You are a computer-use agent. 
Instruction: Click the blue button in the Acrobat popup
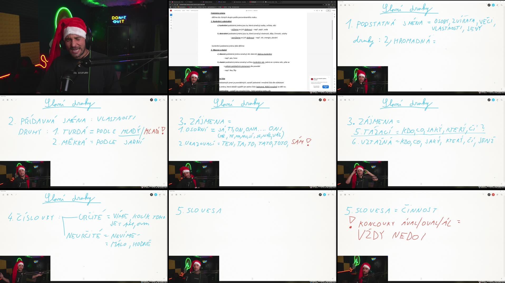(326, 87)
